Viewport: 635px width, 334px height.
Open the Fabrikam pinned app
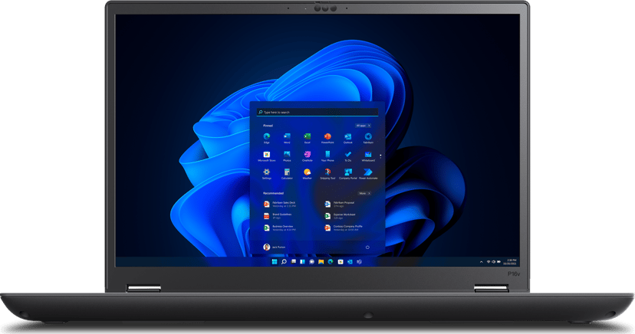tap(367, 137)
